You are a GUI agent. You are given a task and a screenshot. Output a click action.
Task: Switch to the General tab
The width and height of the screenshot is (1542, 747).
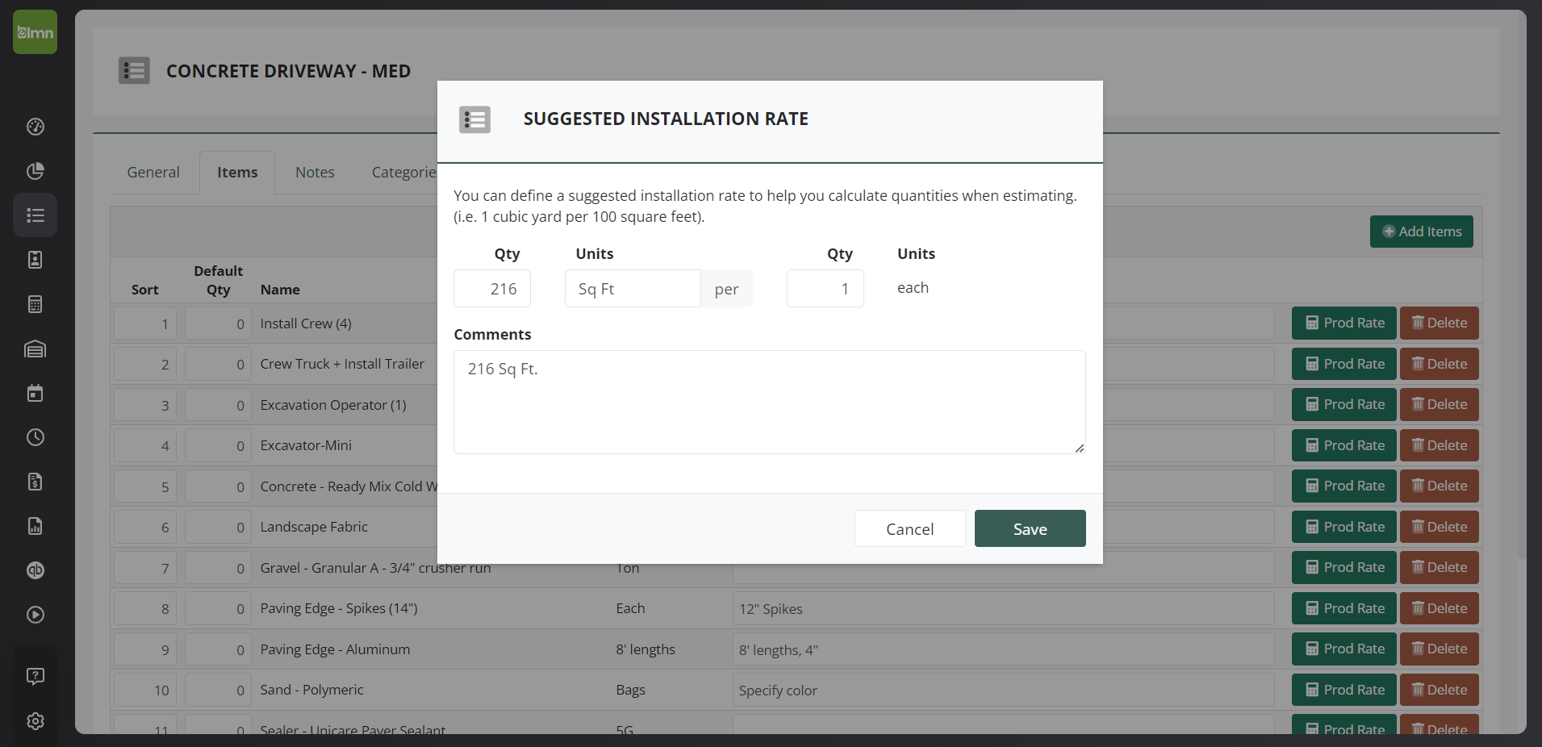(153, 172)
